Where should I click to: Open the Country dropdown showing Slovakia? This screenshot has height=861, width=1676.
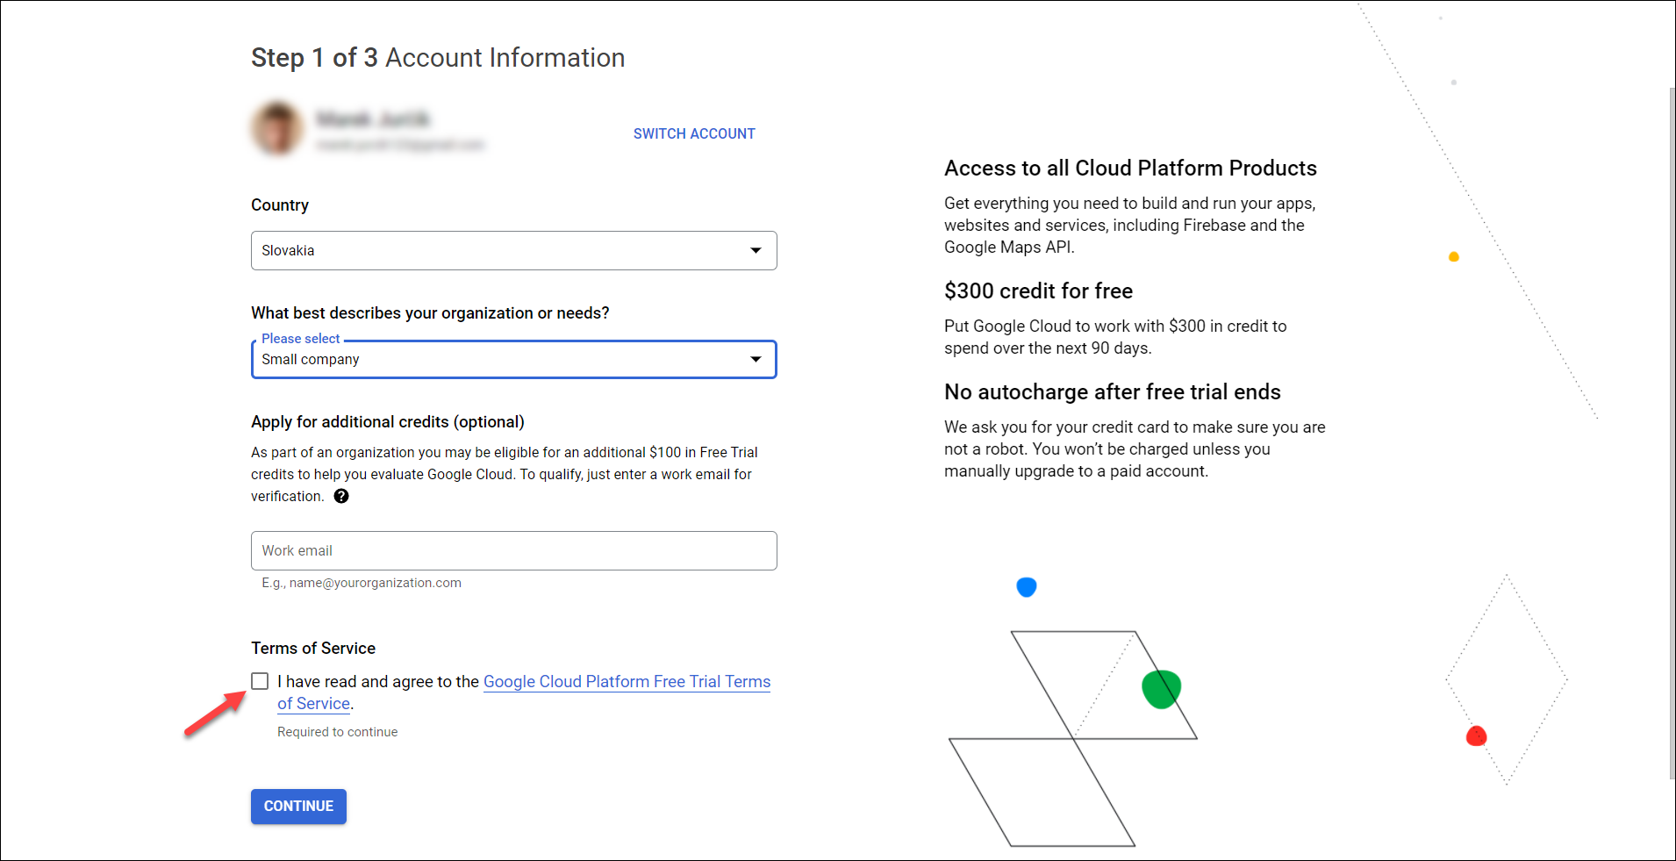coord(514,250)
